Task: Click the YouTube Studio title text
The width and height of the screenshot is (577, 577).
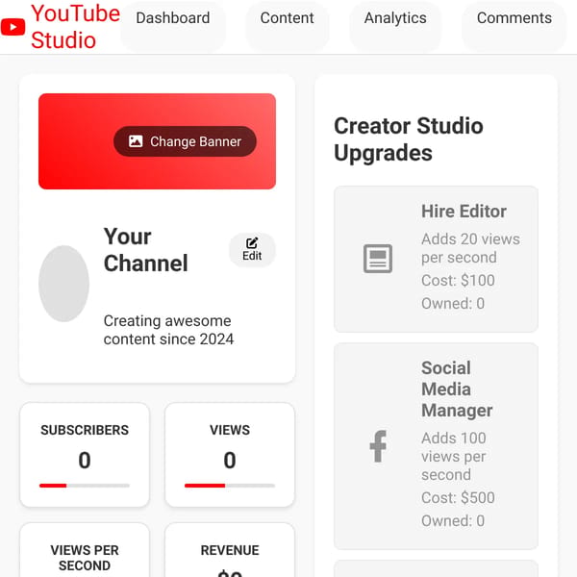Action: [75, 27]
